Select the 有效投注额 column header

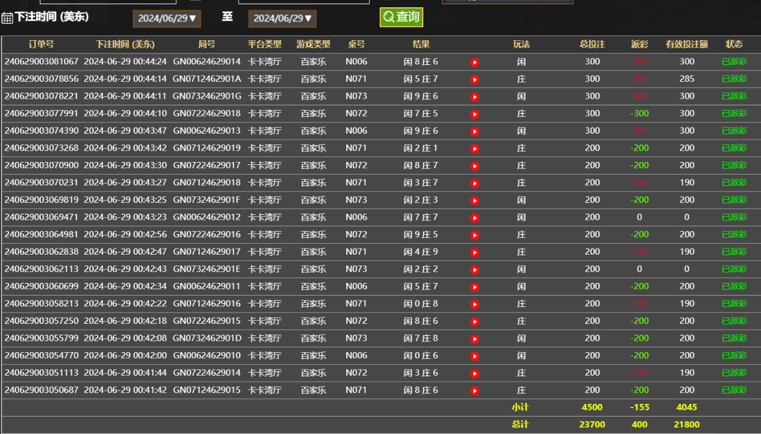pyautogui.click(x=687, y=44)
